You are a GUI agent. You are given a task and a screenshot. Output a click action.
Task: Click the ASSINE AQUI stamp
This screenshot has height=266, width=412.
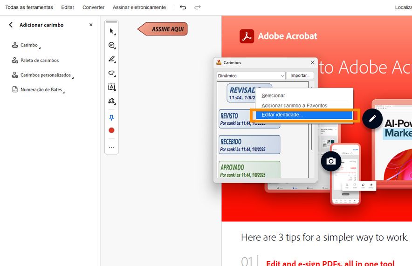click(x=163, y=29)
